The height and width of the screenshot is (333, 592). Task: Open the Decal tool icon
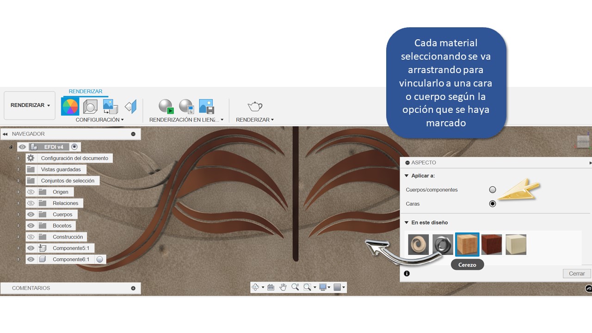click(x=131, y=107)
